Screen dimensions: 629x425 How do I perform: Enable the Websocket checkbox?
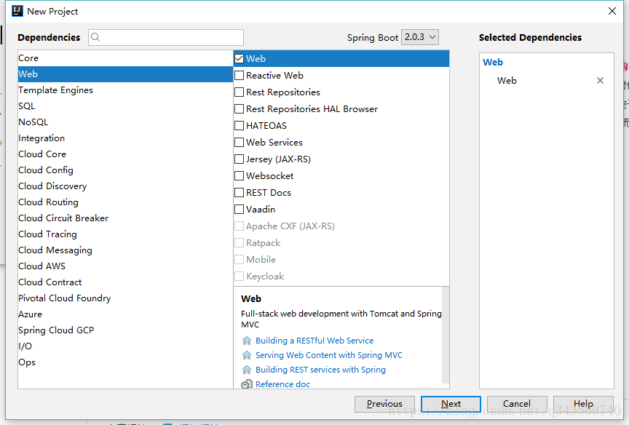click(x=239, y=176)
